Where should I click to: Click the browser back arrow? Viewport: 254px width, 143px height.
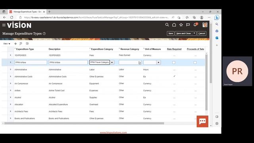click(4, 17)
